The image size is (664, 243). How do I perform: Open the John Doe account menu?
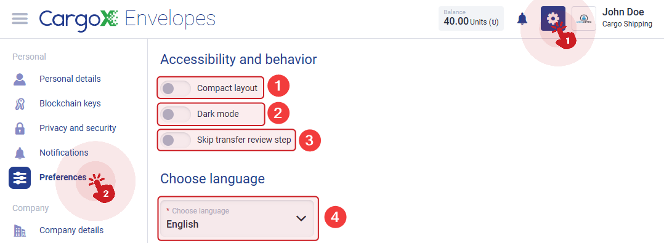click(627, 18)
